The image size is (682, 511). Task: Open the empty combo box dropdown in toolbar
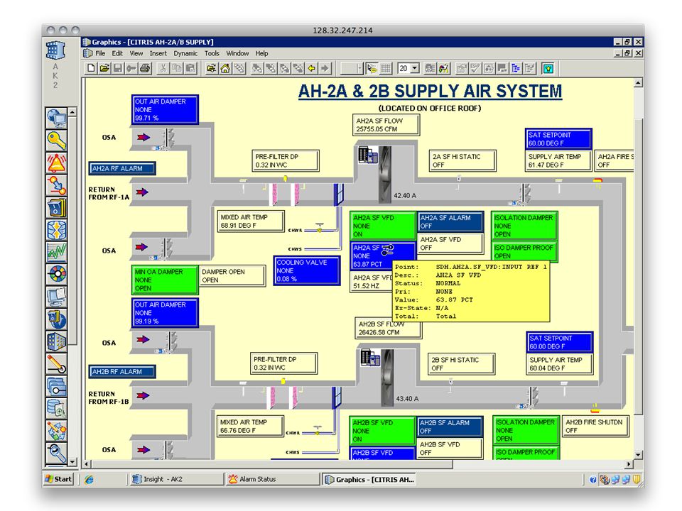(359, 68)
